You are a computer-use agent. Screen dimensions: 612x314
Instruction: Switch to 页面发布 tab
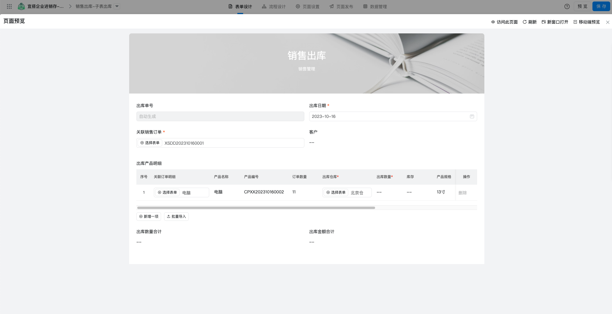(341, 7)
